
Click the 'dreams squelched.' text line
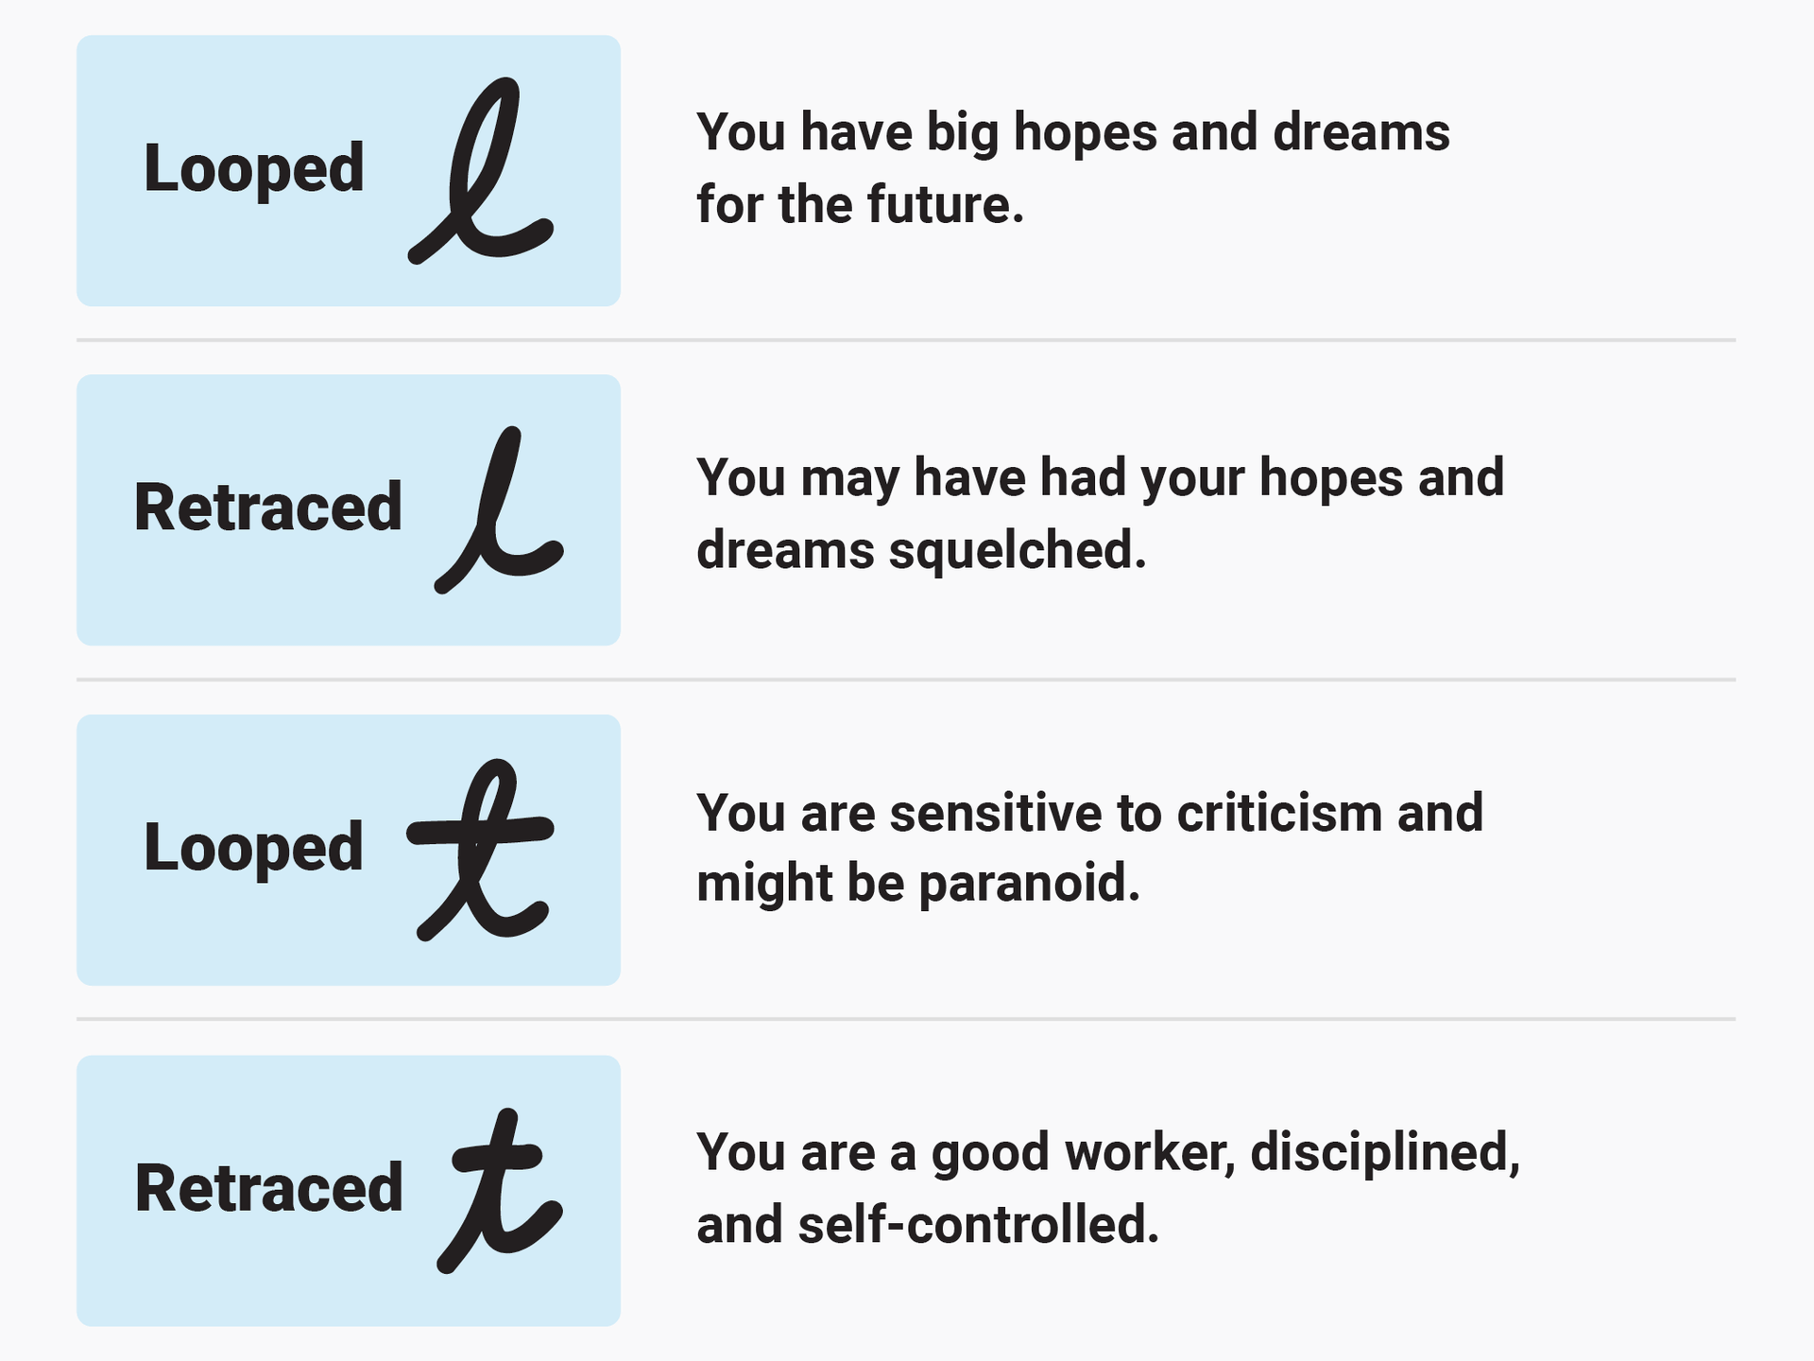[921, 550]
